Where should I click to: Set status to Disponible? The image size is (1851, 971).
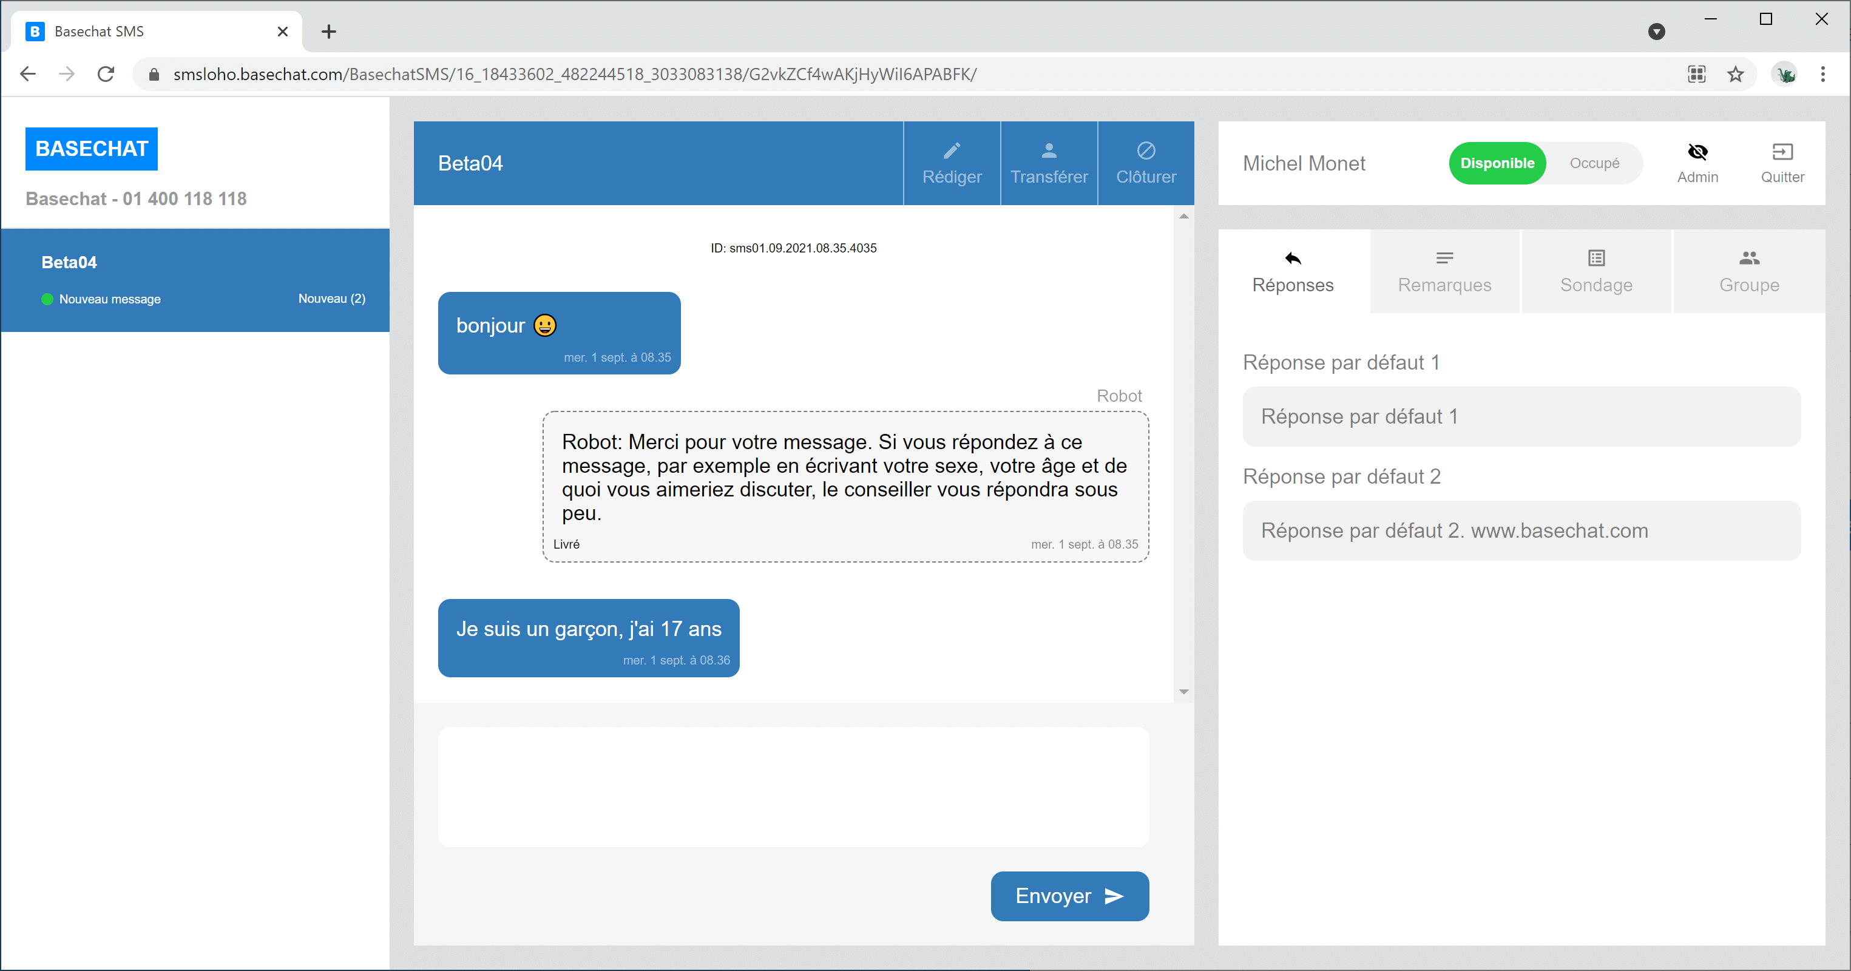[x=1496, y=163]
